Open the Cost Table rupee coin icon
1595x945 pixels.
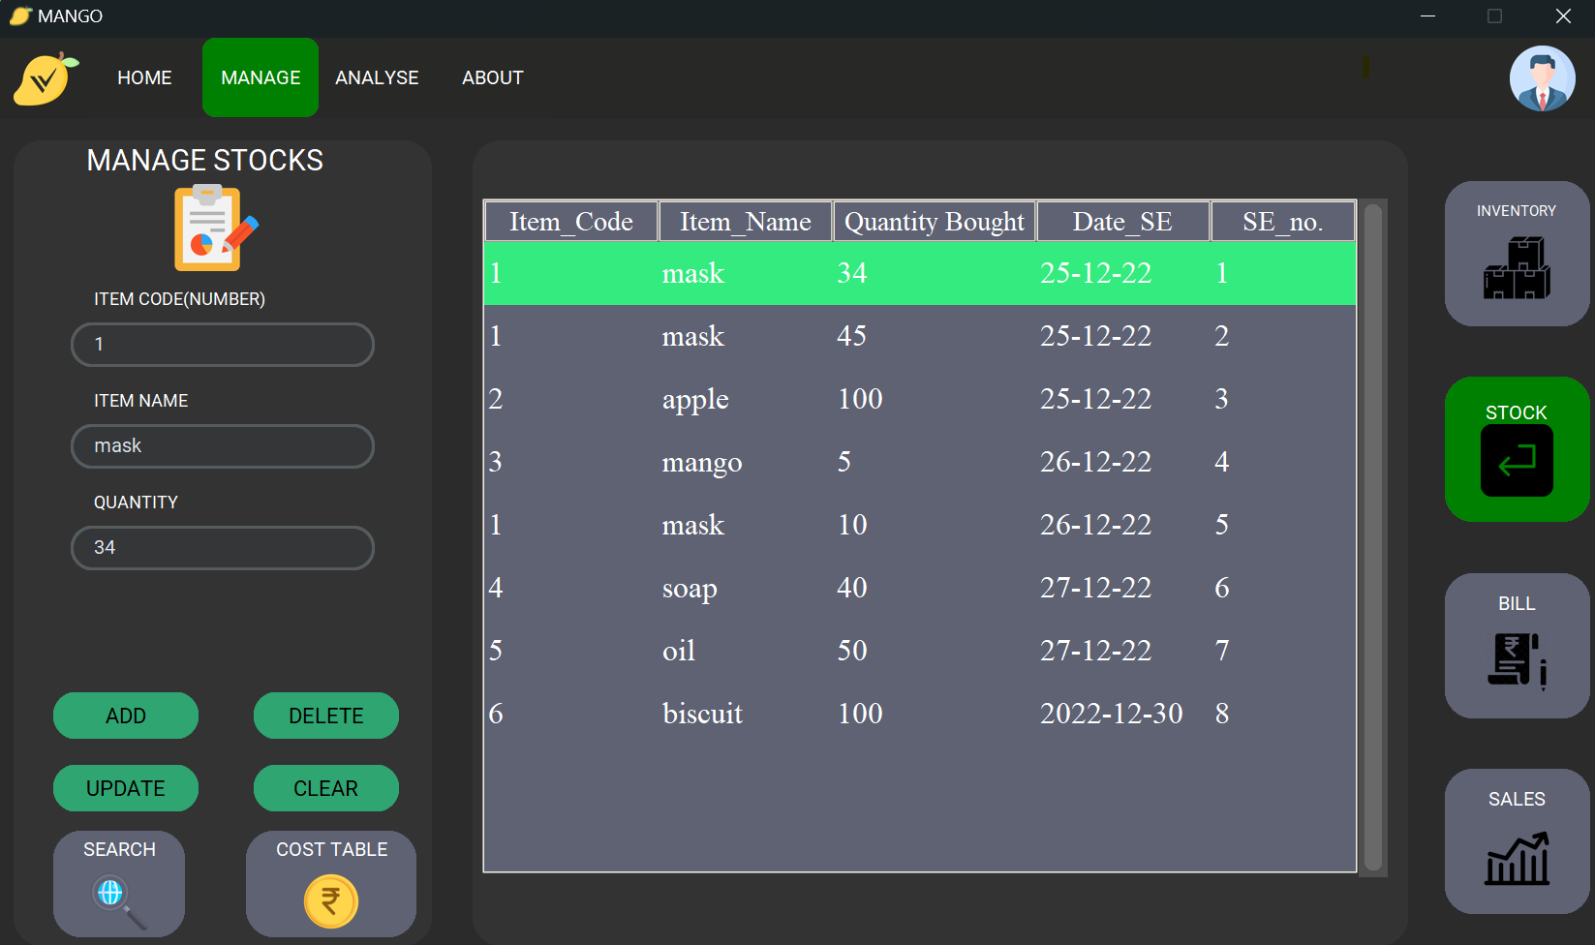point(329,901)
